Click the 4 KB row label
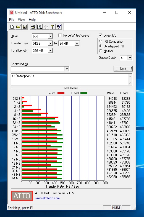 (17, 111)
